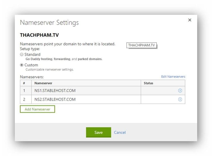This screenshot has width=212, height=156.
Task: Click the # column header
Action: pos(26,83)
